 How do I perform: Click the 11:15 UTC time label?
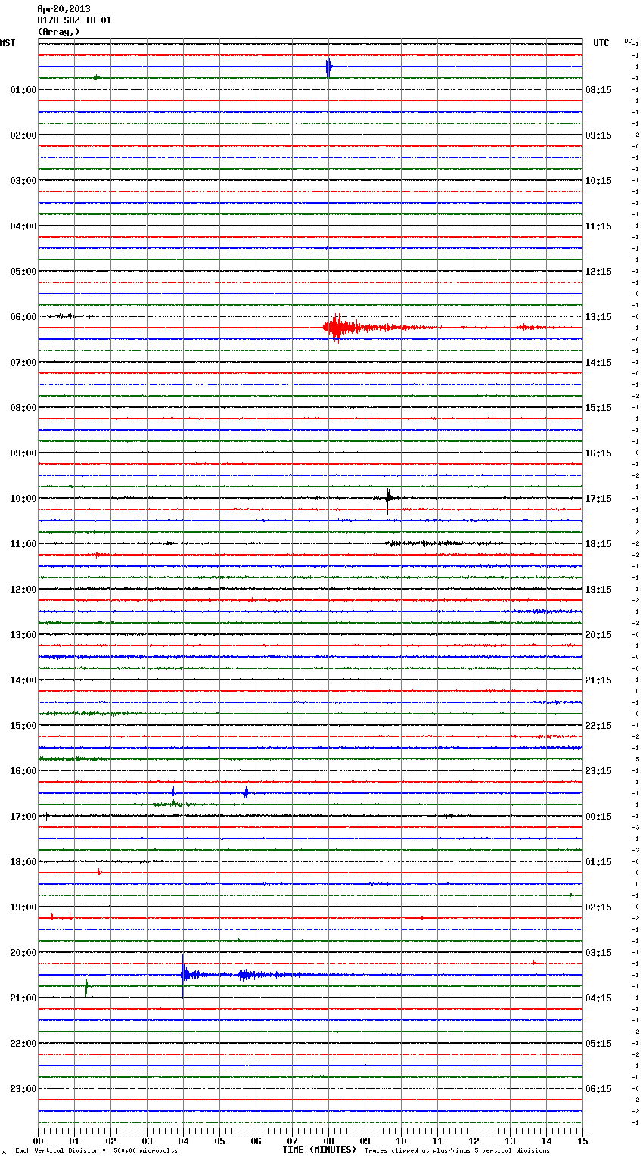(x=598, y=226)
